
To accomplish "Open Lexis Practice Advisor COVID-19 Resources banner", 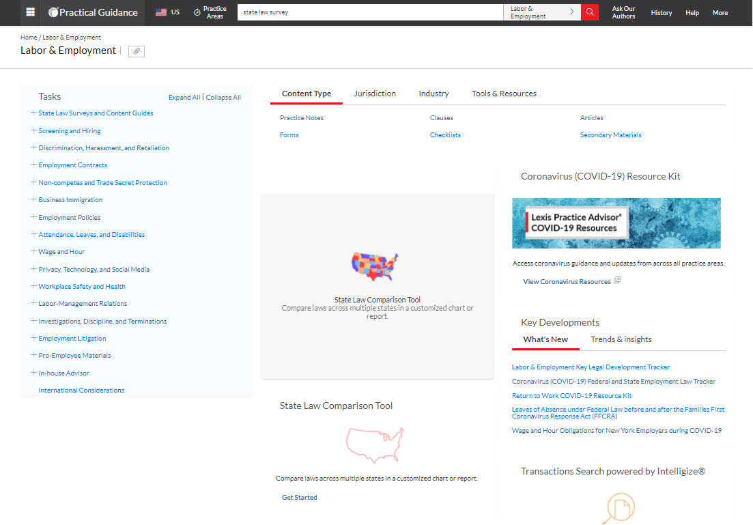I will point(616,223).
